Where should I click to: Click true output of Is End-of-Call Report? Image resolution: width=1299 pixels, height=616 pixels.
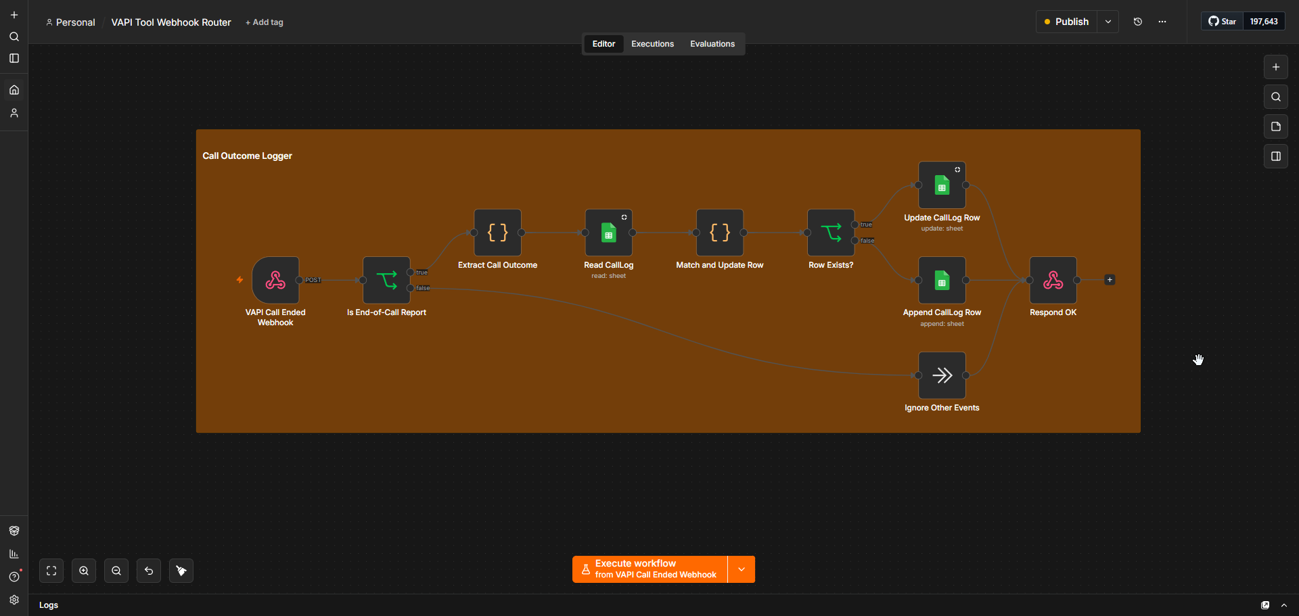point(410,273)
